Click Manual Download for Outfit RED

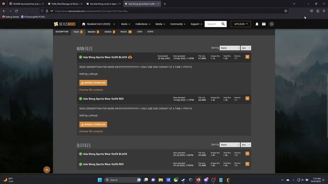(93, 125)
